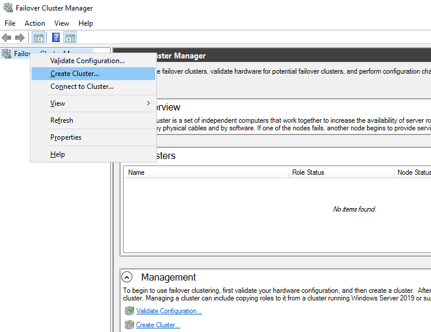Click the Management section heading
Screen dimensions: 431x332
[169, 277]
